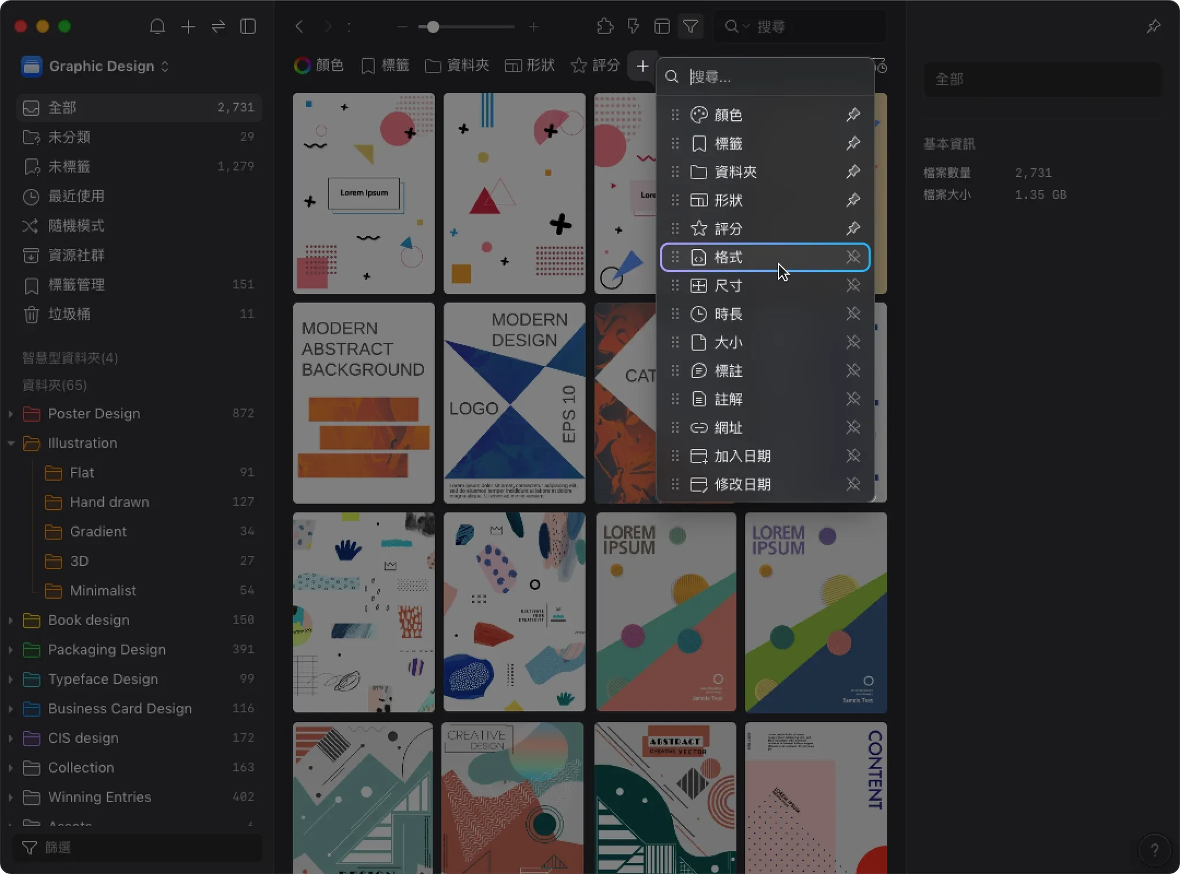Open the Graphic Design library switcher

pyautogui.click(x=96, y=66)
